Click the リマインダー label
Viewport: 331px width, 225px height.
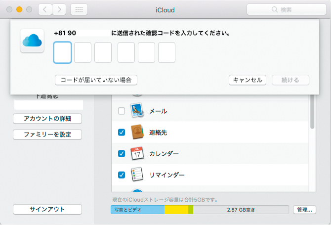pos(167,175)
